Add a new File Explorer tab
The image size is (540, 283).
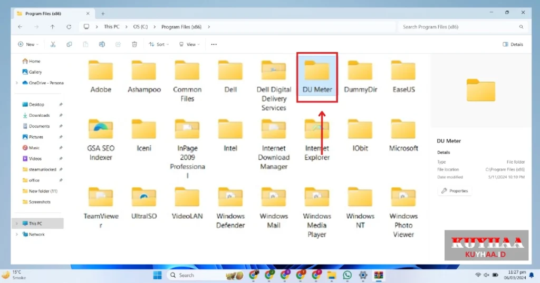(103, 14)
